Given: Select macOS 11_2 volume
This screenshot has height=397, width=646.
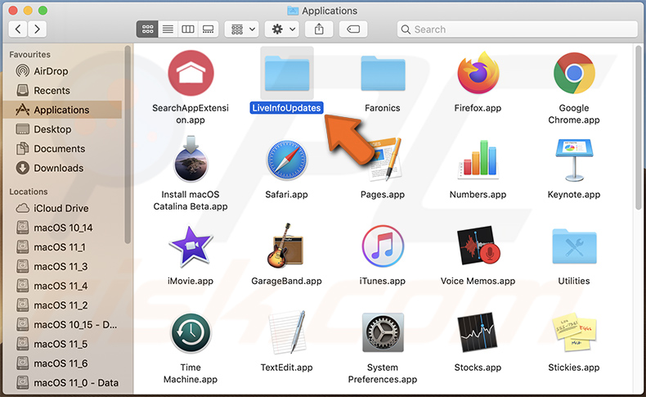Looking at the screenshot, I should coord(62,305).
